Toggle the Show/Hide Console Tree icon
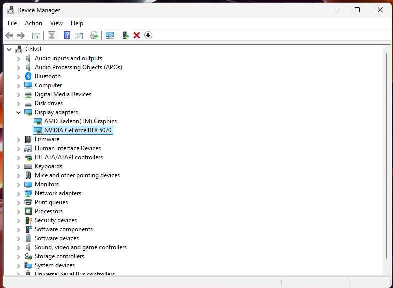Viewport: 393px width, 288px height. [x=36, y=35]
